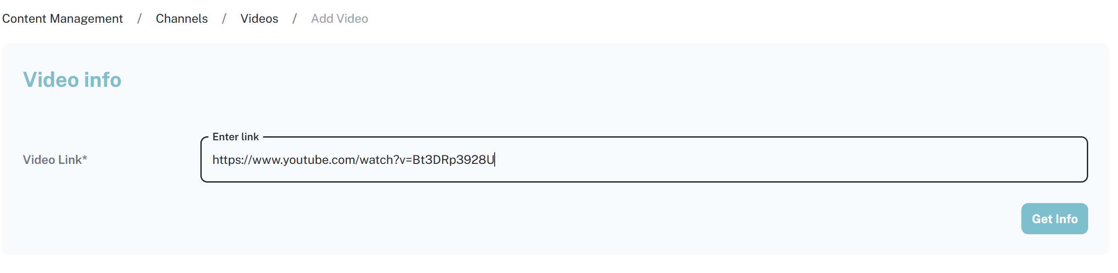Viewport: 1118px width, 273px height.
Task: Click the separator slash before Add Video
Action: [294, 19]
